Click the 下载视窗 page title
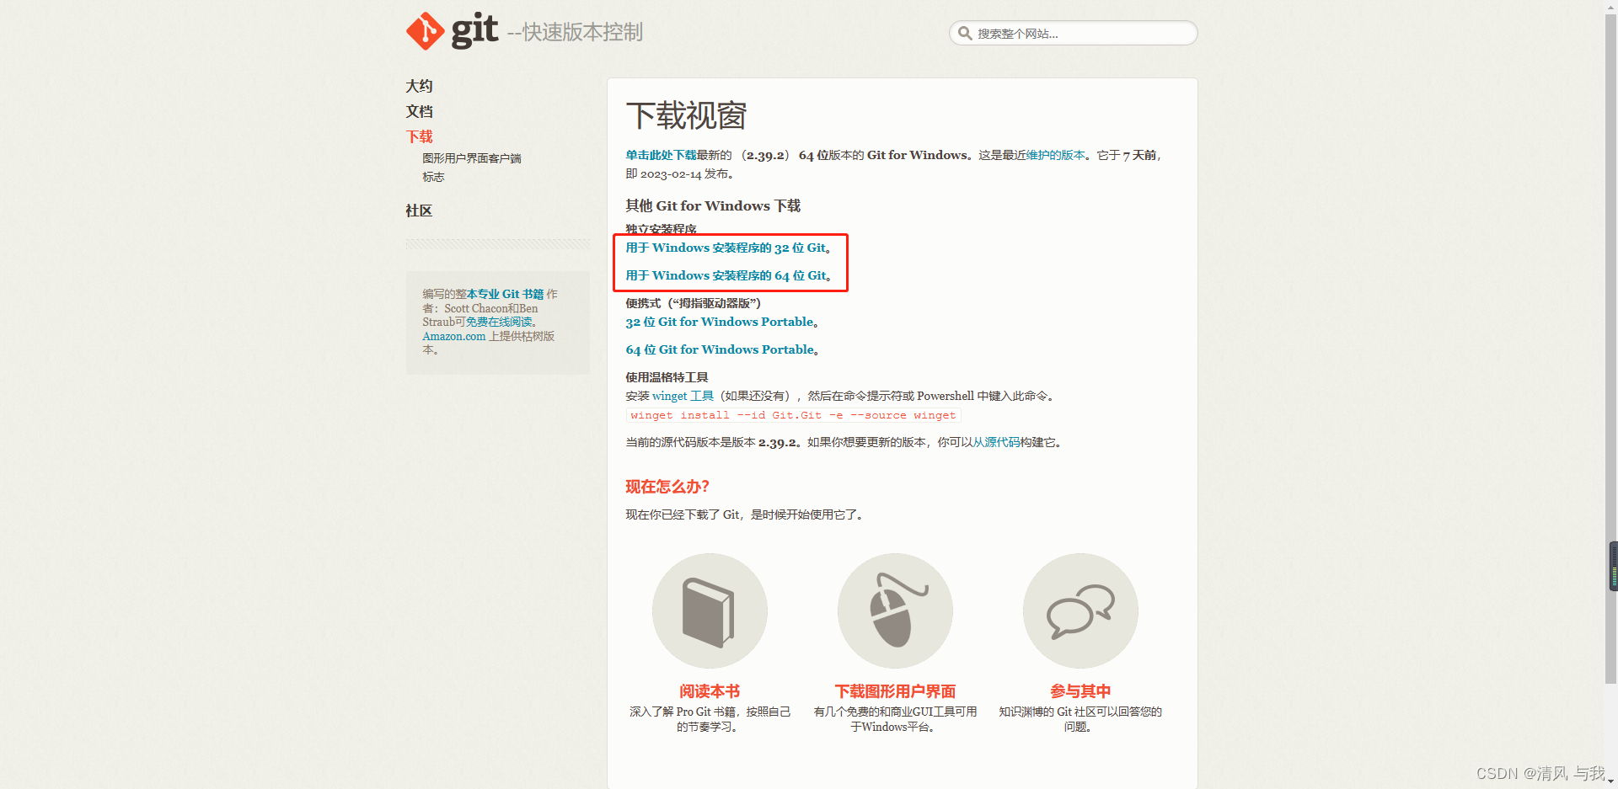The image size is (1618, 789). [x=686, y=115]
